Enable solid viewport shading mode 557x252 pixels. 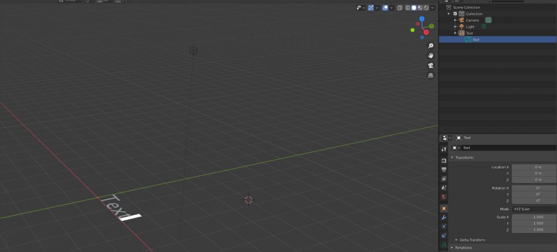[x=414, y=8]
